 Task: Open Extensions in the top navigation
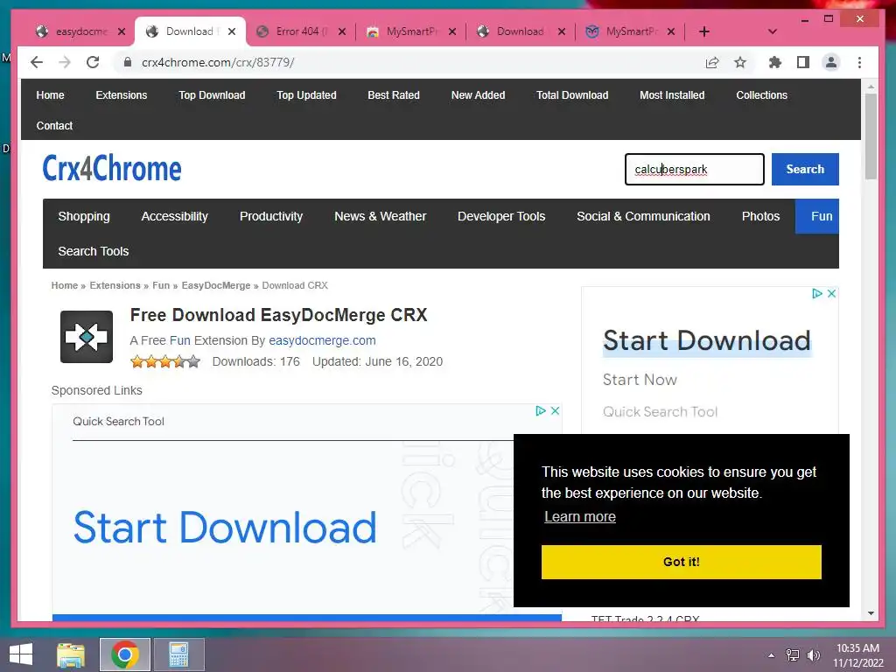(121, 94)
